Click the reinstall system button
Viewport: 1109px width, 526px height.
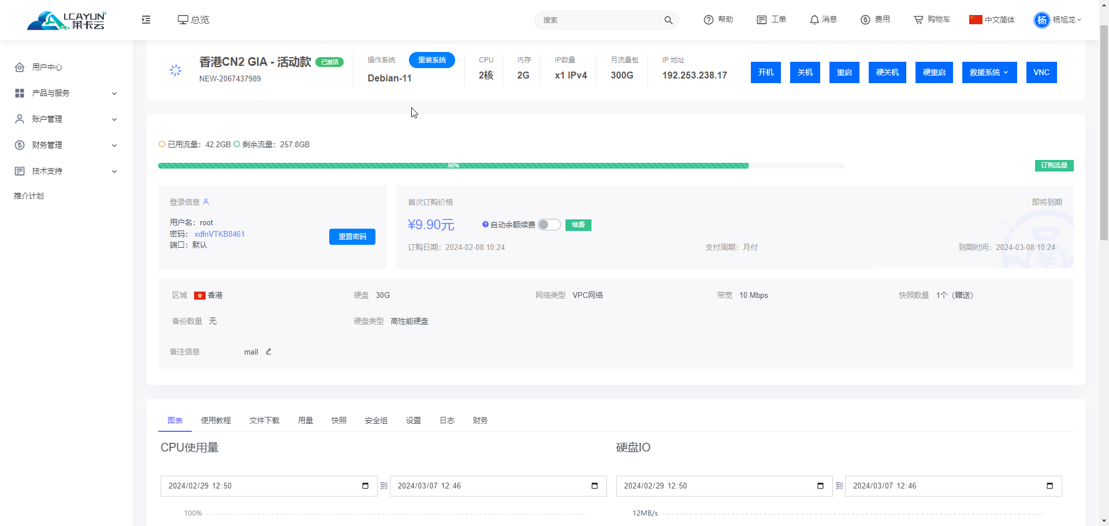click(431, 60)
